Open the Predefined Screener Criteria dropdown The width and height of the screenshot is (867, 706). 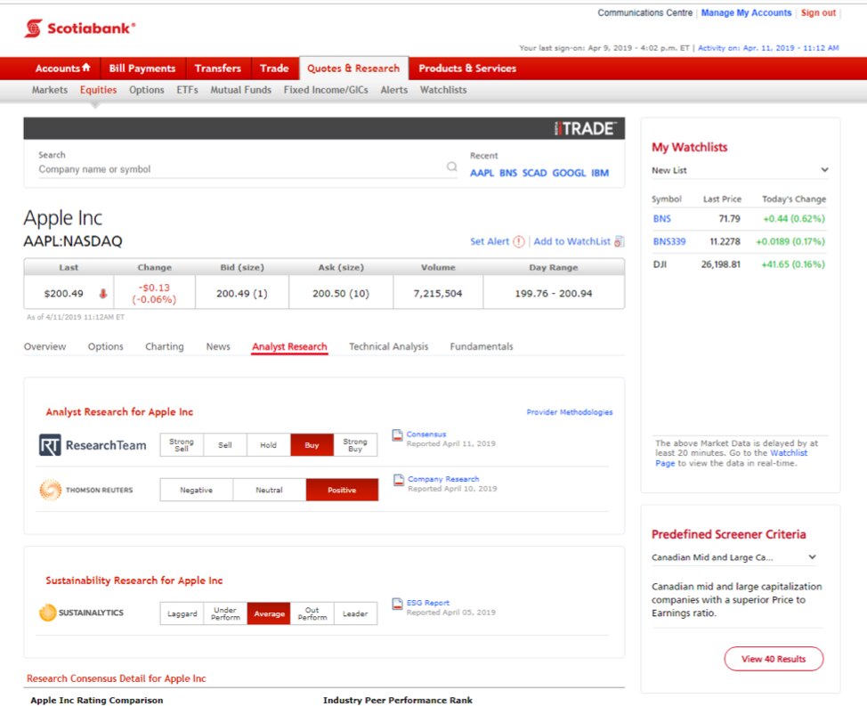(x=733, y=557)
